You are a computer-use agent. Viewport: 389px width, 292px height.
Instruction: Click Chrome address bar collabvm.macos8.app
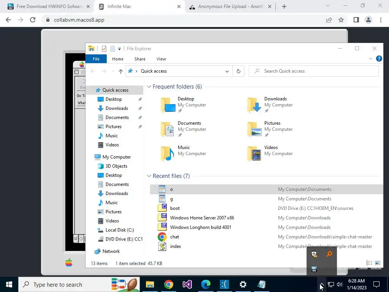tap(183, 20)
